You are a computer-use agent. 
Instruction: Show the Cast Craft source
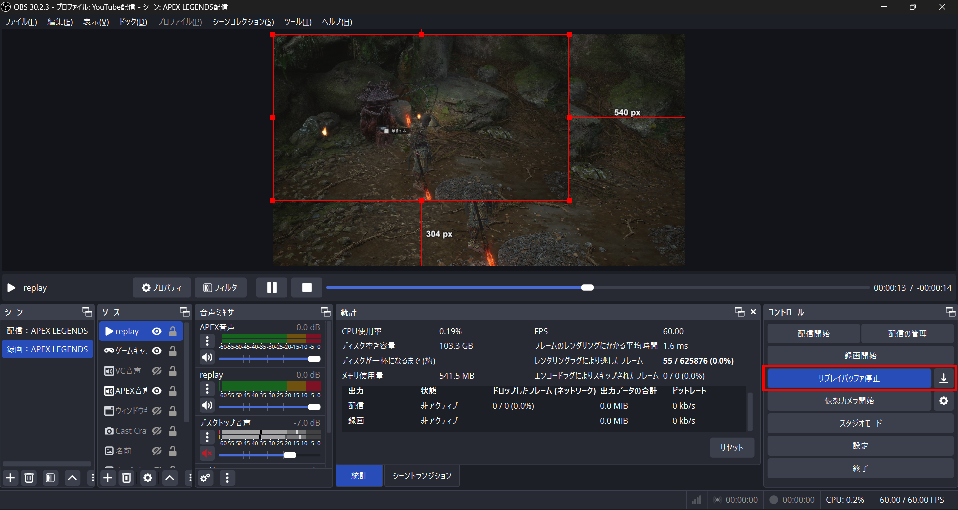[157, 431]
